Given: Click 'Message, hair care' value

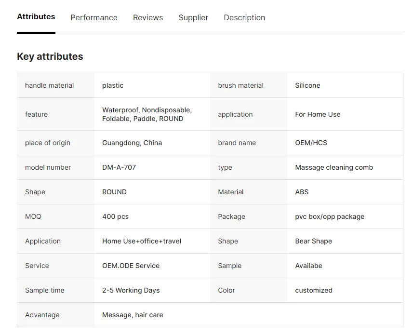Looking at the screenshot, I should coord(133,315).
